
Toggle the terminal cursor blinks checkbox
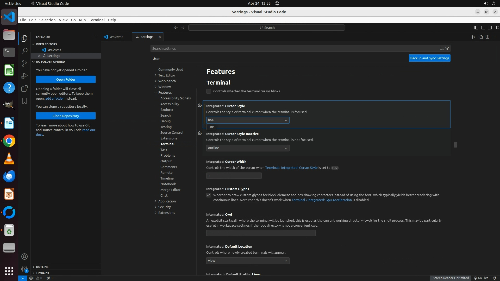(209, 91)
